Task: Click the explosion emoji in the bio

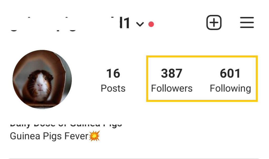Action: 94,136
